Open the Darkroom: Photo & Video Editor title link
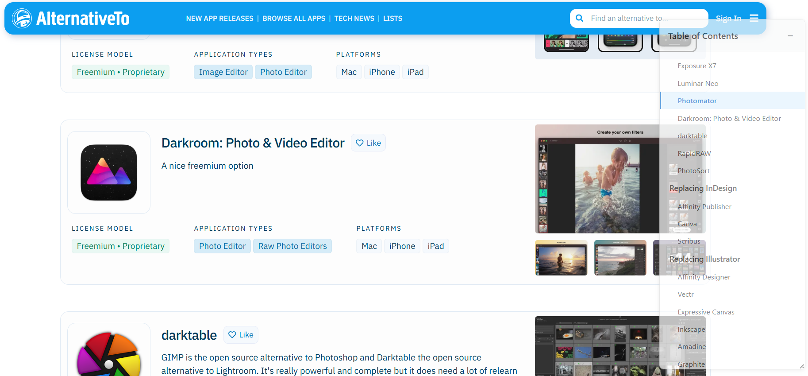This screenshot has width=808, height=376. 253,143
